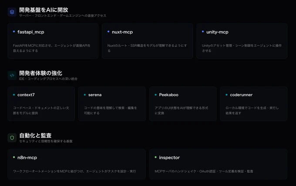Viewport: 296px width, 186px height.
Task: Click the blue dot next to nuxt-mcp
Action: click(x=108, y=32)
